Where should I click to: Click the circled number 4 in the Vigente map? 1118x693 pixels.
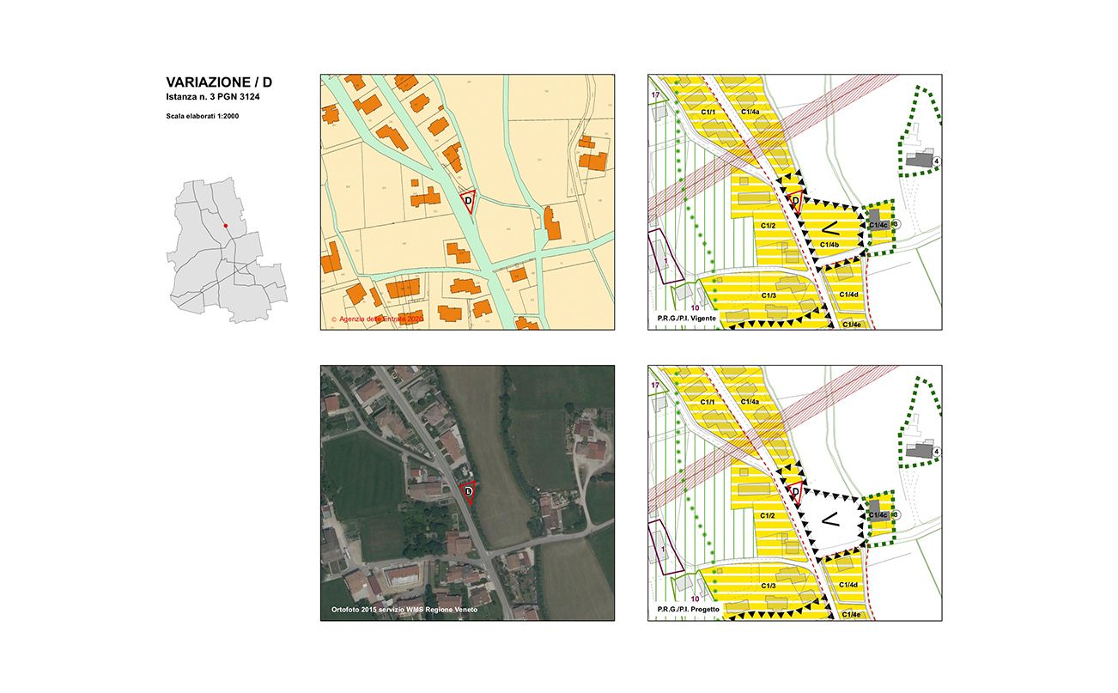pyautogui.click(x=936, y=161)
